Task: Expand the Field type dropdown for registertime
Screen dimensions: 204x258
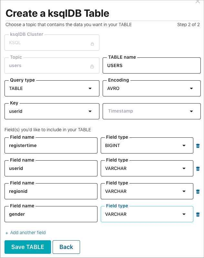Action: tap(184, 145)
